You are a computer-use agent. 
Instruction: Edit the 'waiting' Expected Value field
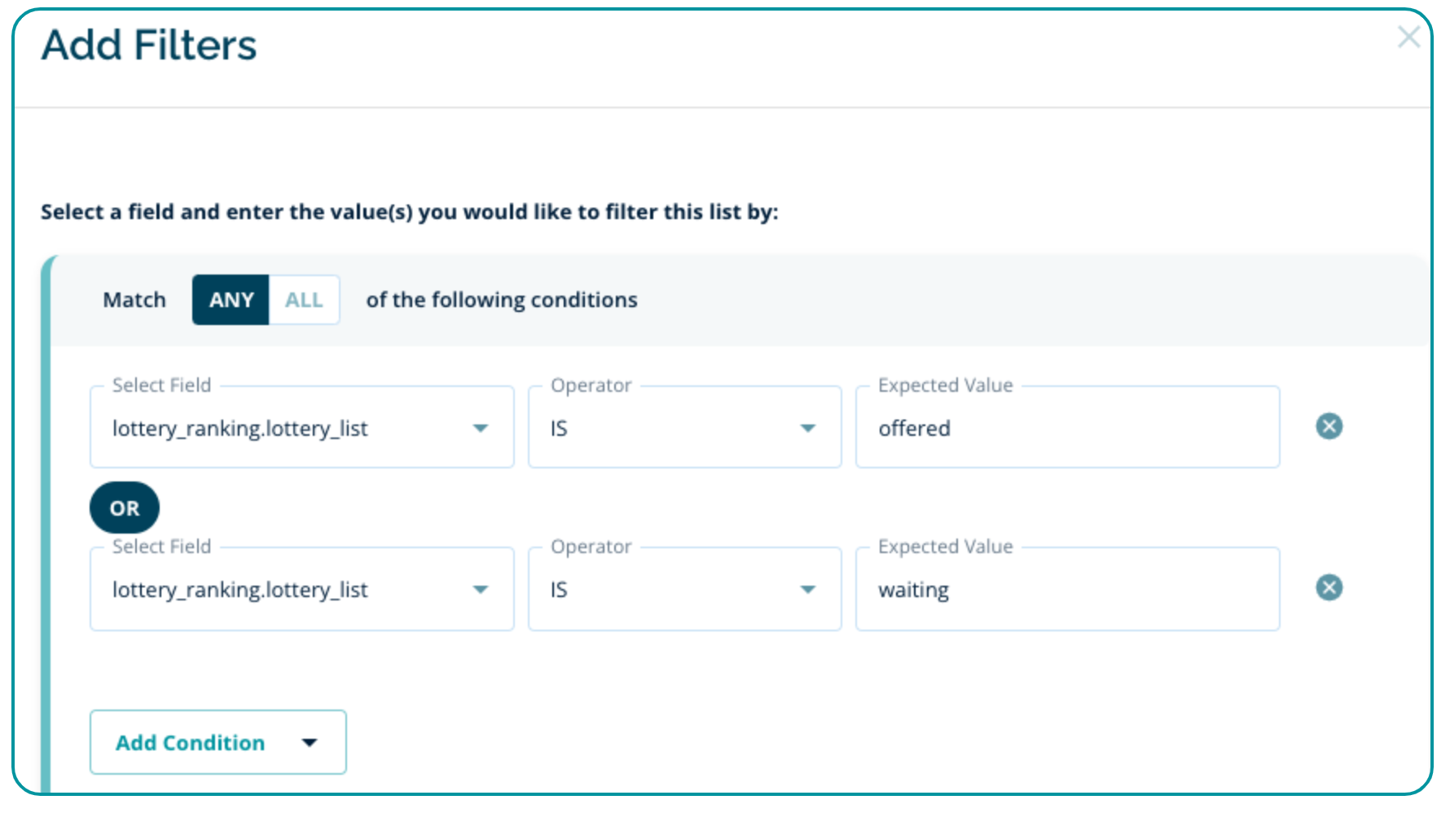pyautogui.click(x=1067, y=589)
